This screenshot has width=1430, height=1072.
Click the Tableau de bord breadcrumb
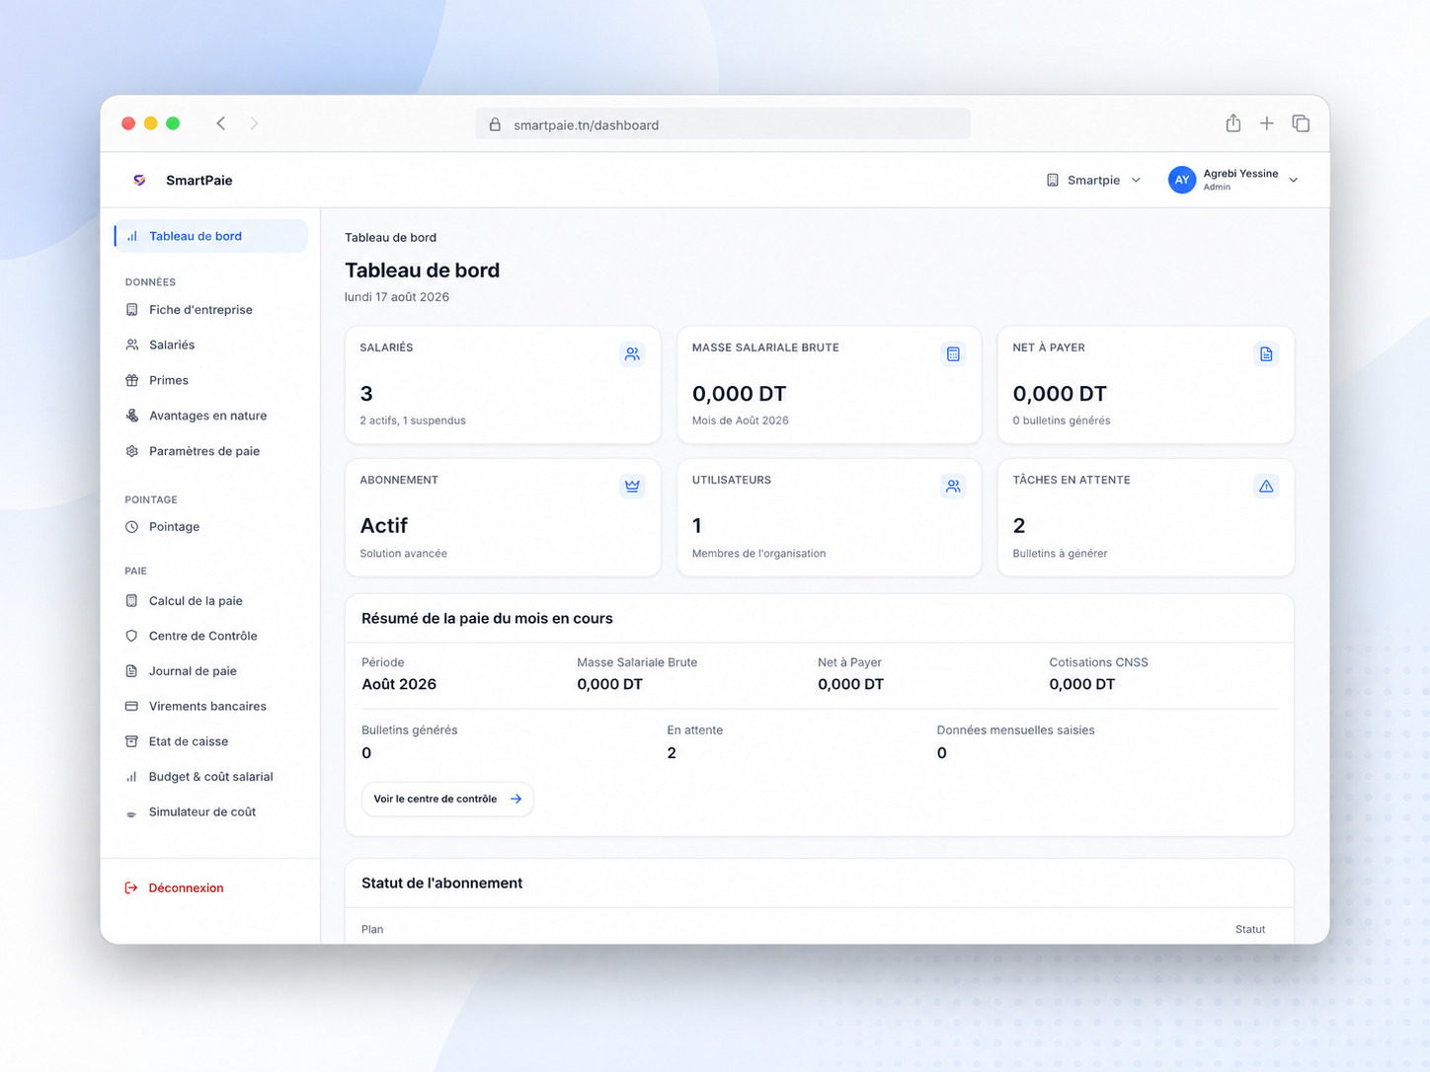pyautogui.click(x=390, y=237)
